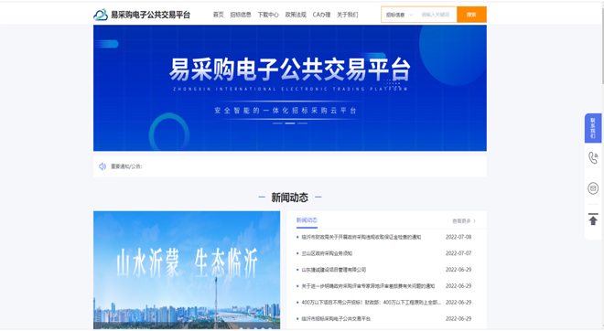Image resolution: width=604 pixels, height=331 pixels.
Task: Open 招标信息 navigation item
Action: [x=241, y=15]
